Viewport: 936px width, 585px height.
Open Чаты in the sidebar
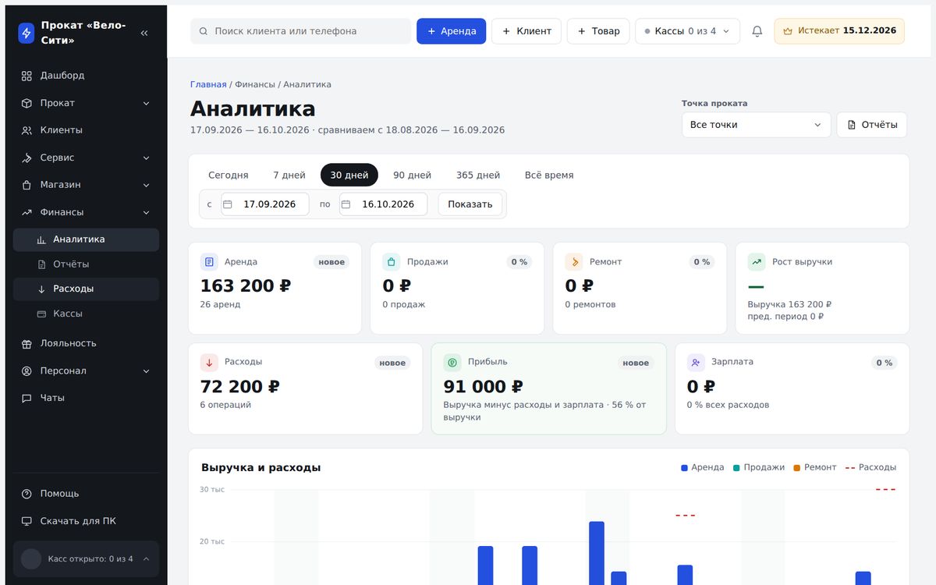click(86, 398)
